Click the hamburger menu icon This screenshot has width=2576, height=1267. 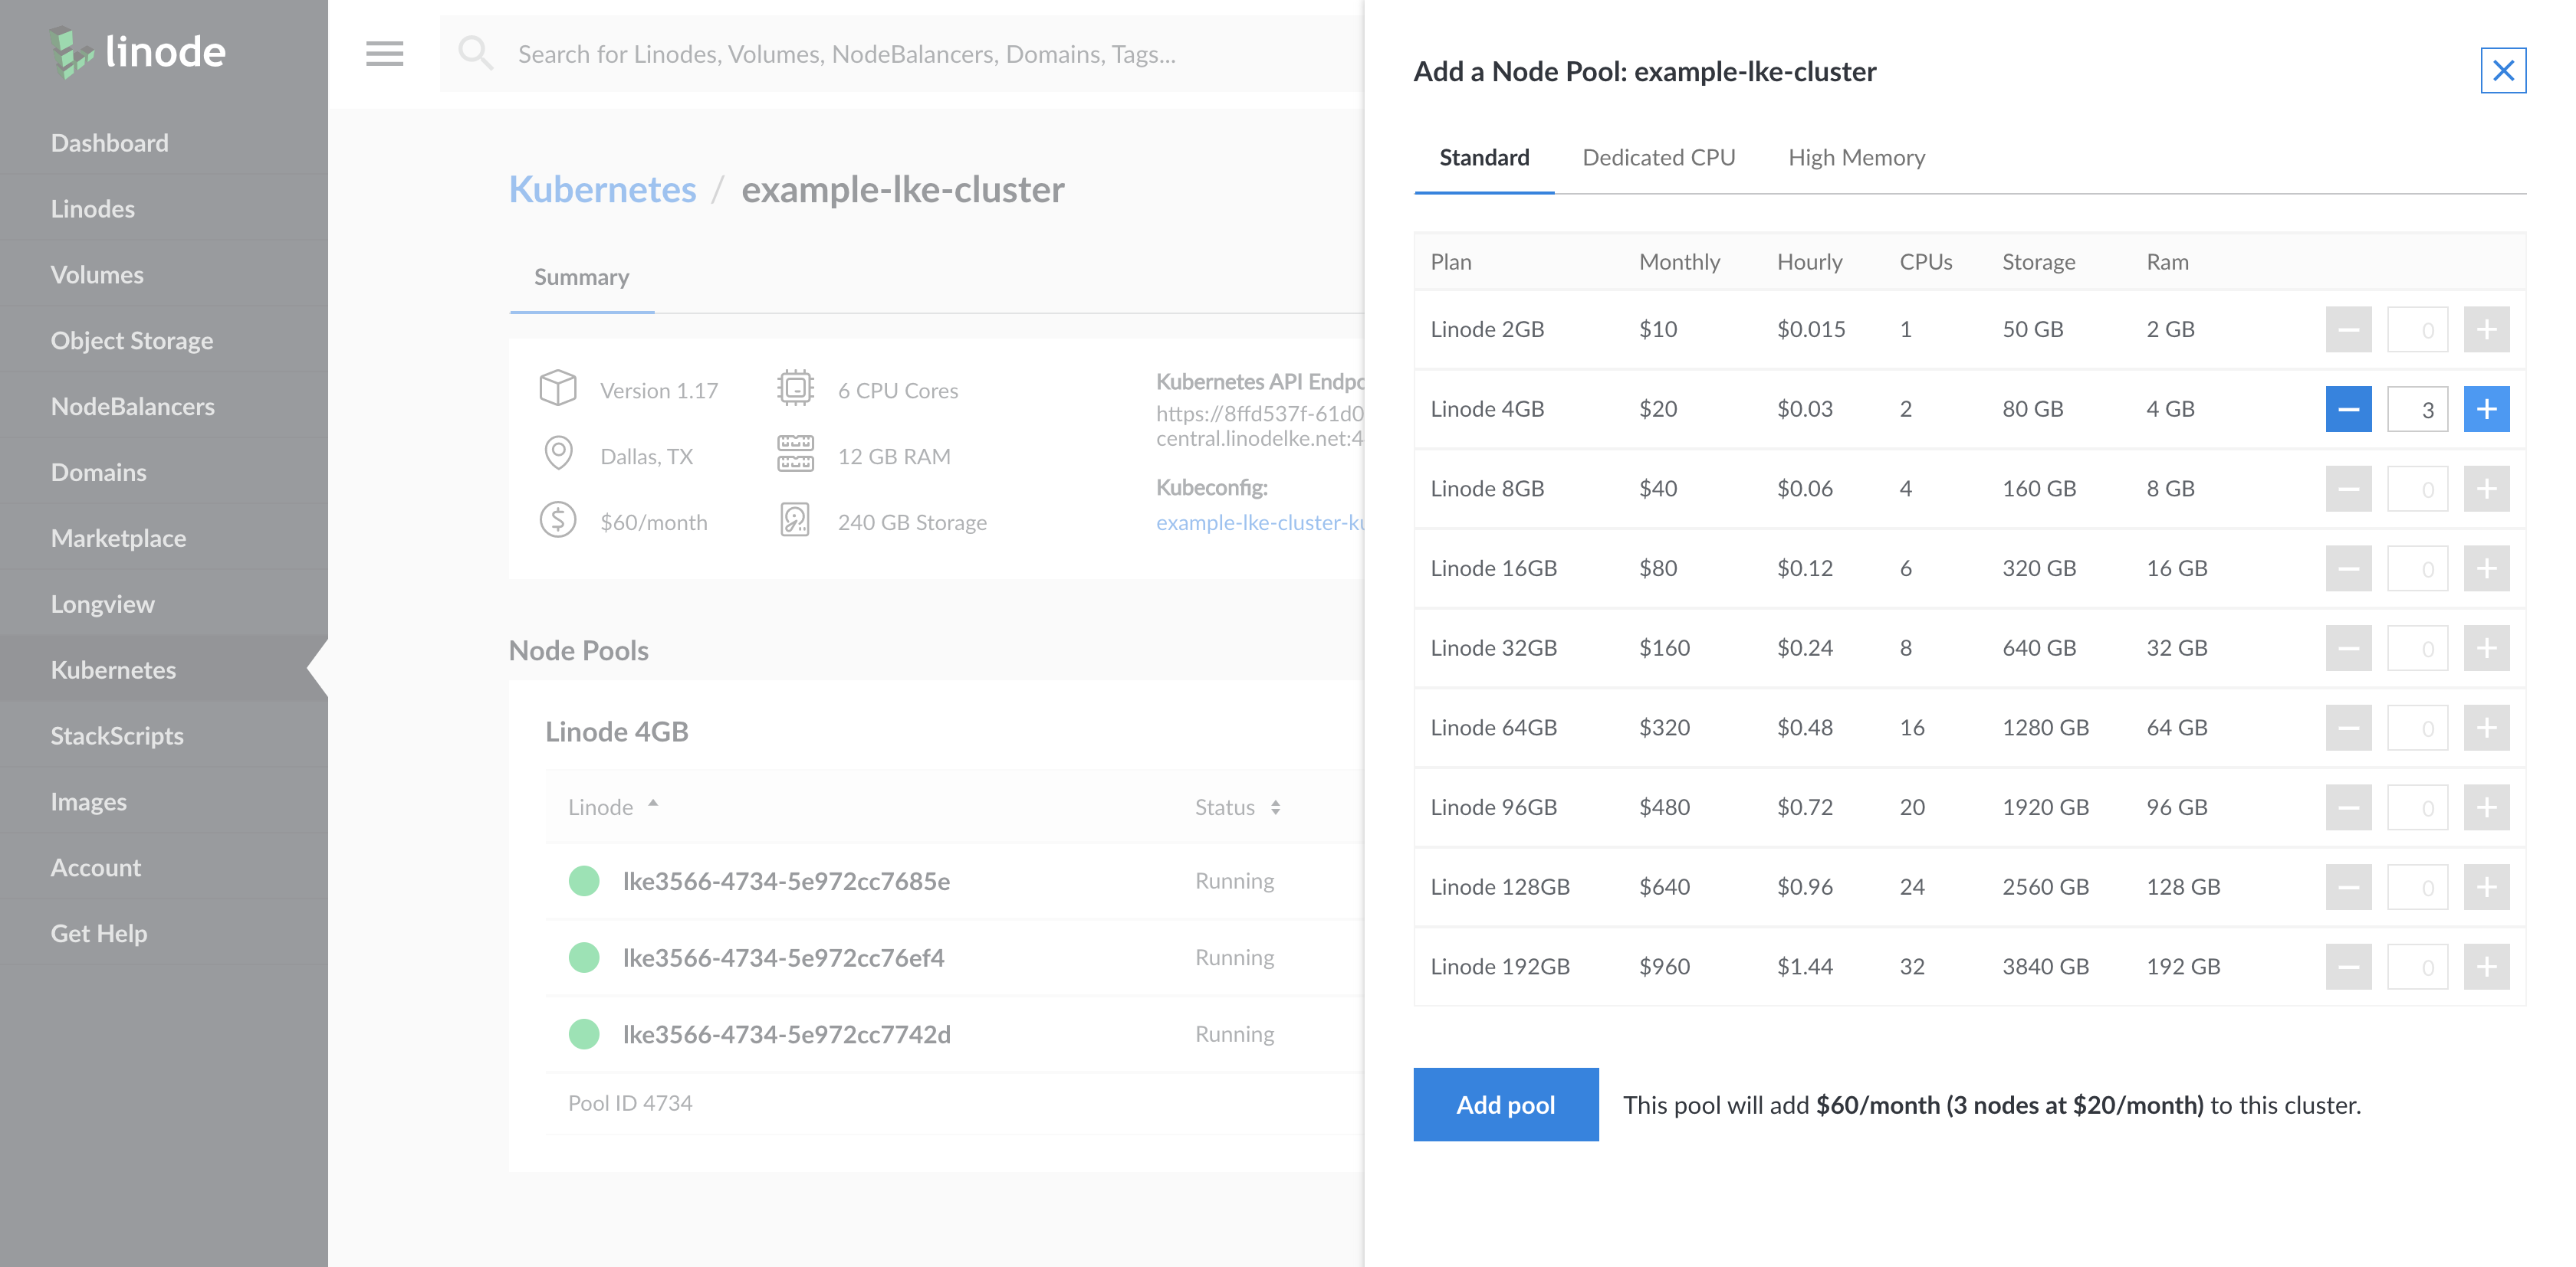386,53
